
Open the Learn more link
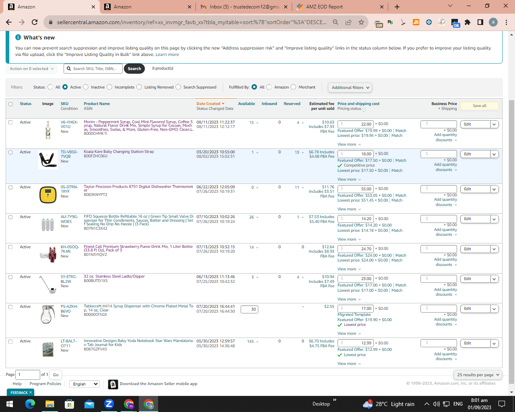click(x=167, y=54)
